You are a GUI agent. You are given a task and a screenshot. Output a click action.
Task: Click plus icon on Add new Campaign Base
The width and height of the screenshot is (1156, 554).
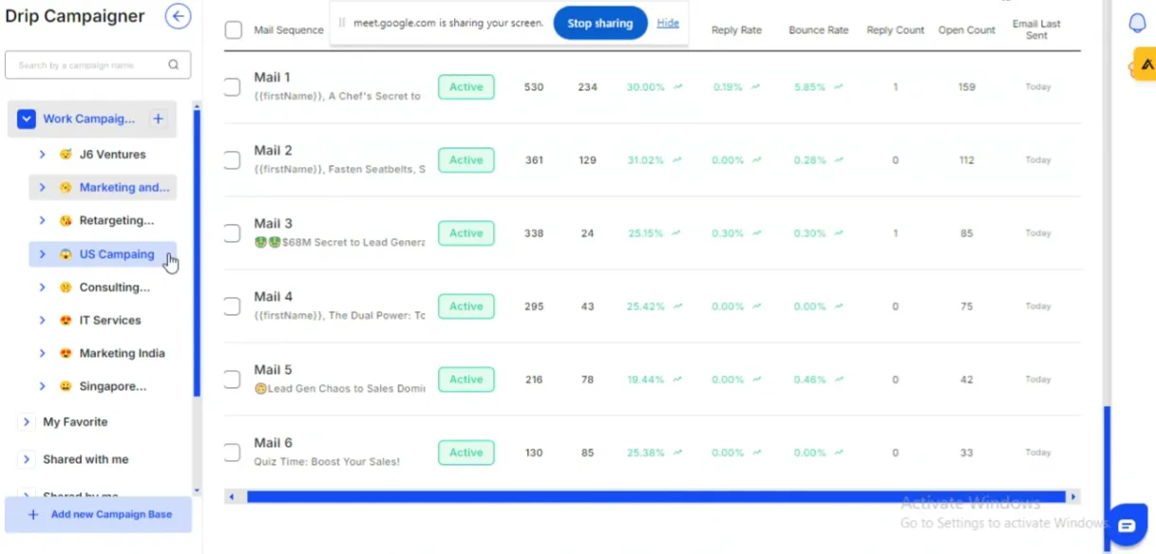(x=33, y=514)
